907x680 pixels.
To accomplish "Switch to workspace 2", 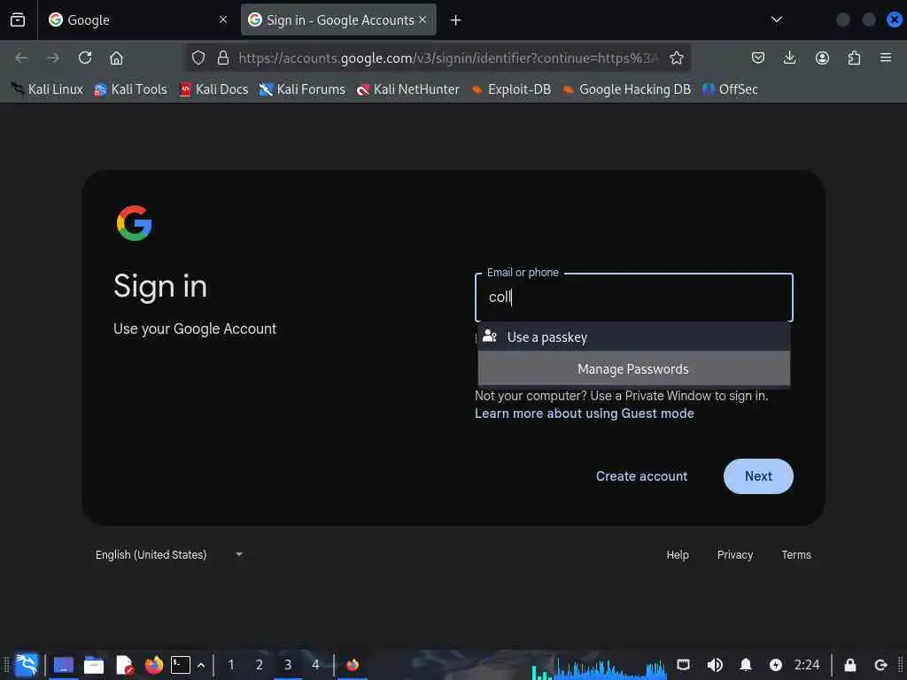I will [260, 665].
